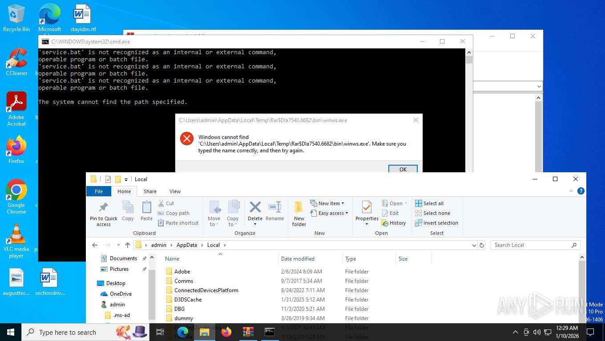Image resolution: width=605 pixels, height=341 pixels.
Task: Open the File tab in File Explorer
Action: [x=99, y=191]
